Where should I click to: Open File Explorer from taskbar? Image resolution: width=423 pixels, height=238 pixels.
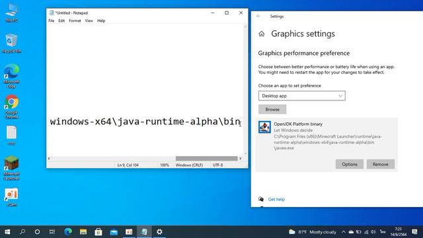(83, 232)
